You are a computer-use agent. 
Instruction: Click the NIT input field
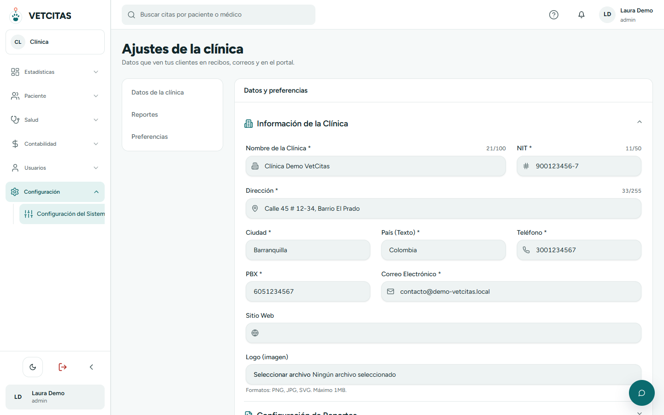pos(579,166)
